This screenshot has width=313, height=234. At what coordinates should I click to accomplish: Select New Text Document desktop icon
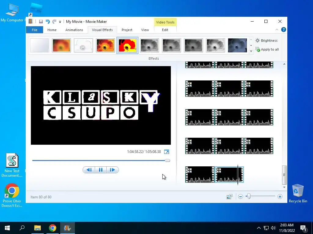coord(12,165)
